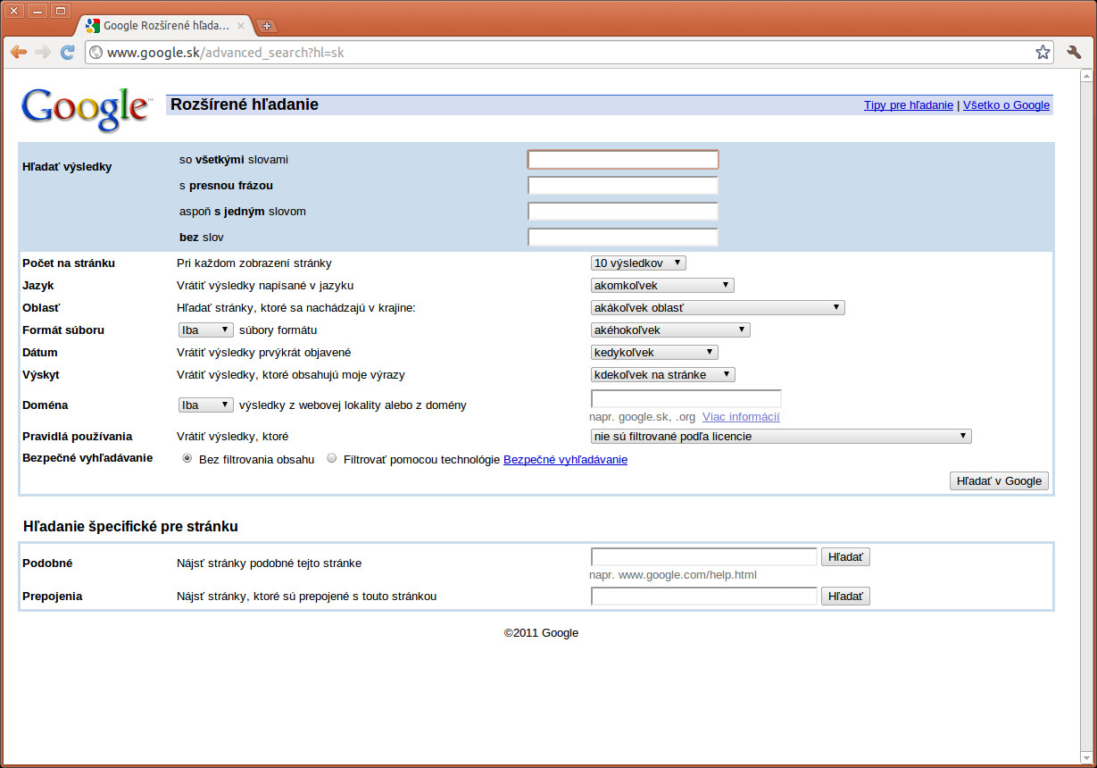Open the Doména 'Iba' dropdown
Screen dimensions: 1097x768
coord(206,405)
